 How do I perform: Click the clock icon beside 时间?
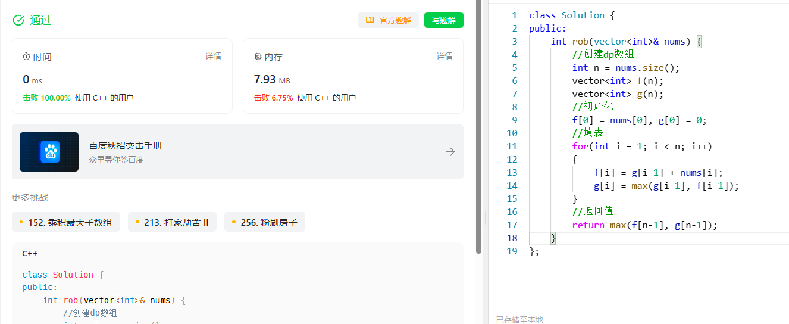[26, 57]
